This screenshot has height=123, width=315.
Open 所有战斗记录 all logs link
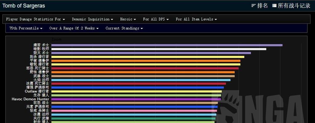(291, 6)
